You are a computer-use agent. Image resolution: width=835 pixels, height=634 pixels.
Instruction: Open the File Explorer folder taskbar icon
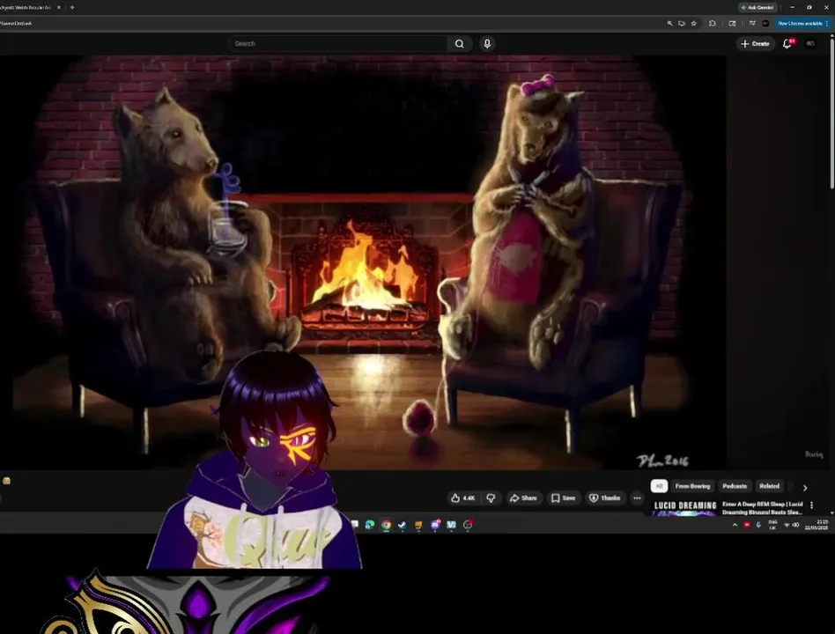[418, 525]
